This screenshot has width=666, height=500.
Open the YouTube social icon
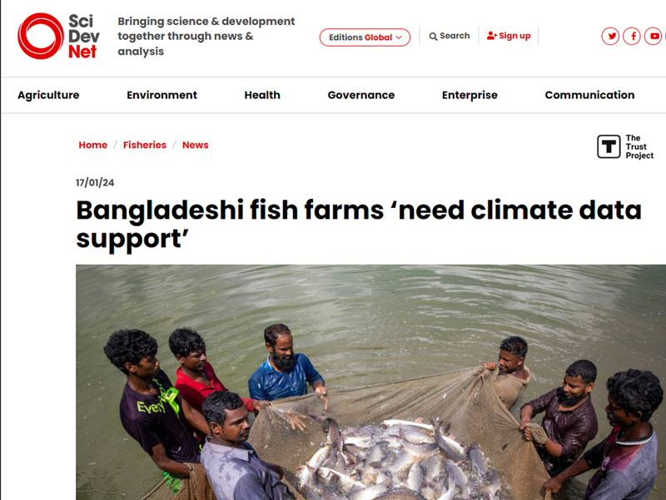pyautogui.click(x=654, y=36)
